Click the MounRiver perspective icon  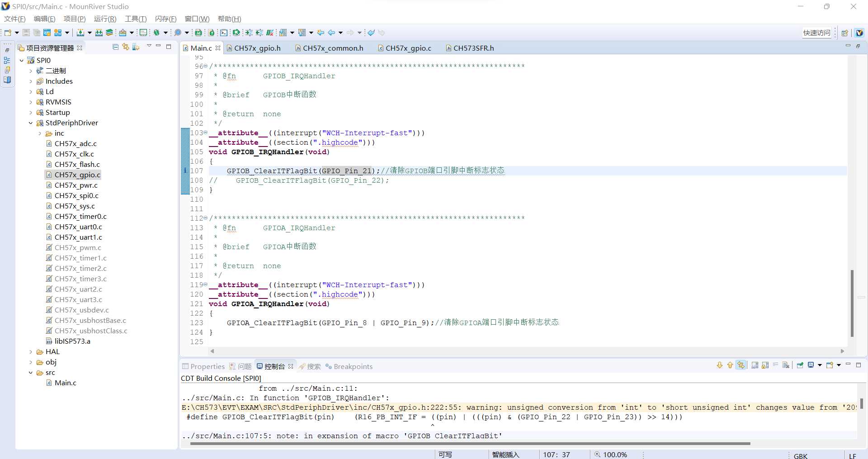click(x=859, y=33)
